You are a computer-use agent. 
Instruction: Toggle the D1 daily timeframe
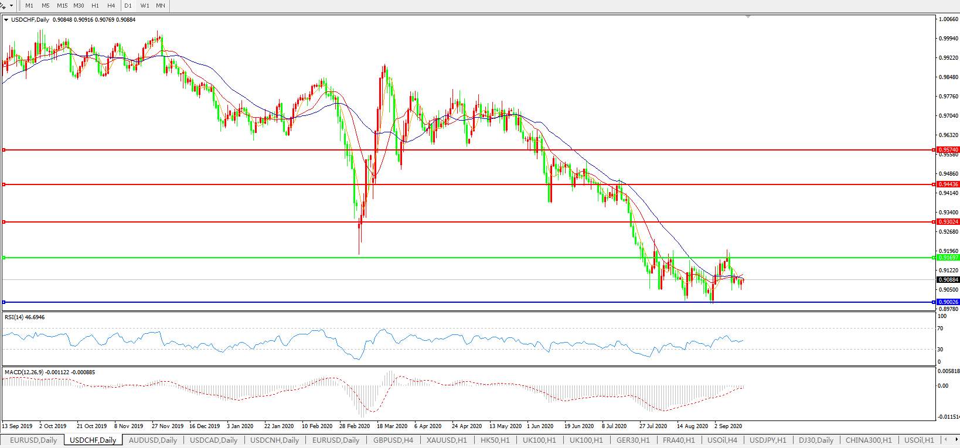[128, 5]
